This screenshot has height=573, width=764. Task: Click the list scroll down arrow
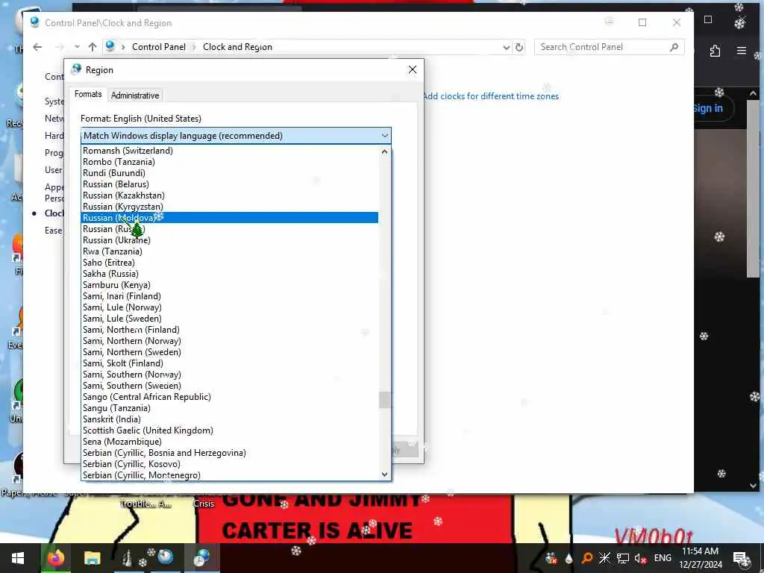384,475
